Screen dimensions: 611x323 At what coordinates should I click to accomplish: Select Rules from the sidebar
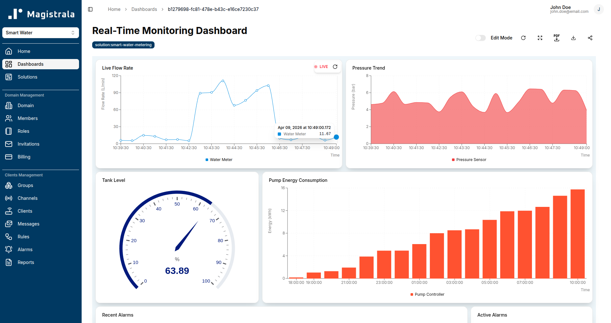(23, 236)
